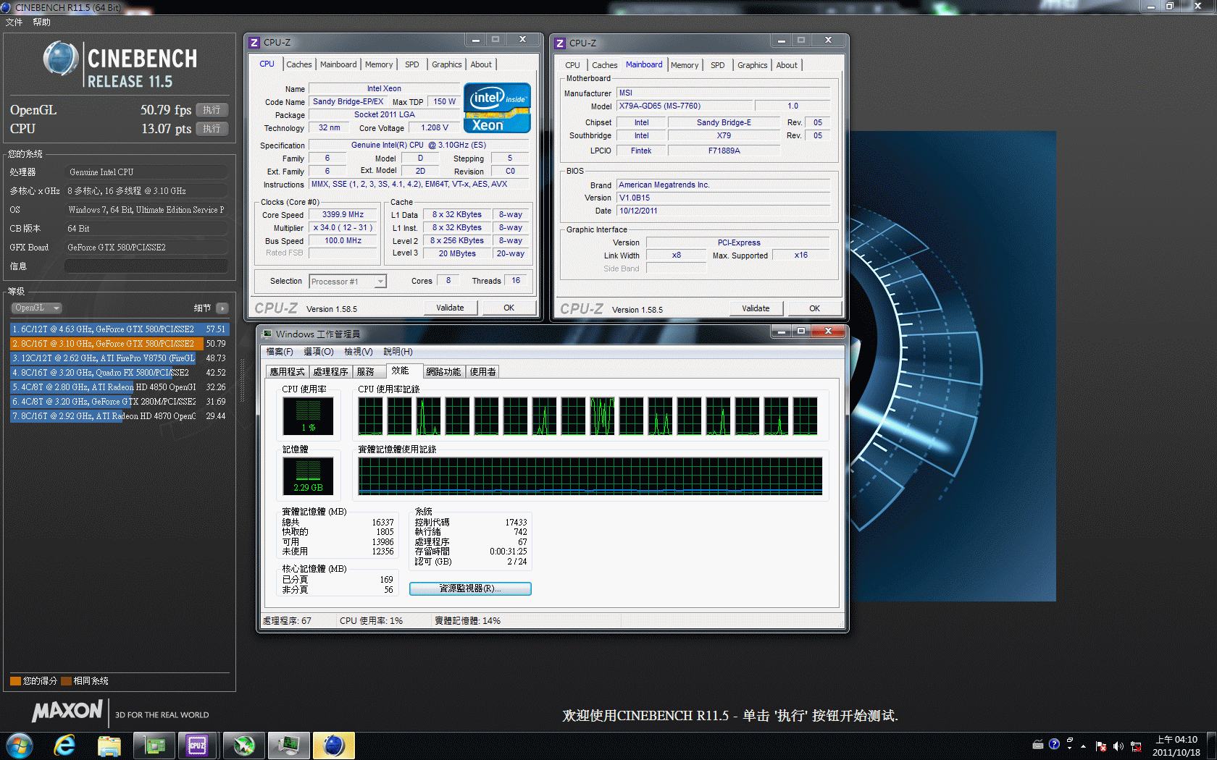
Task: Click Validate in right CPU-Z window
Action: pos(756,308)
